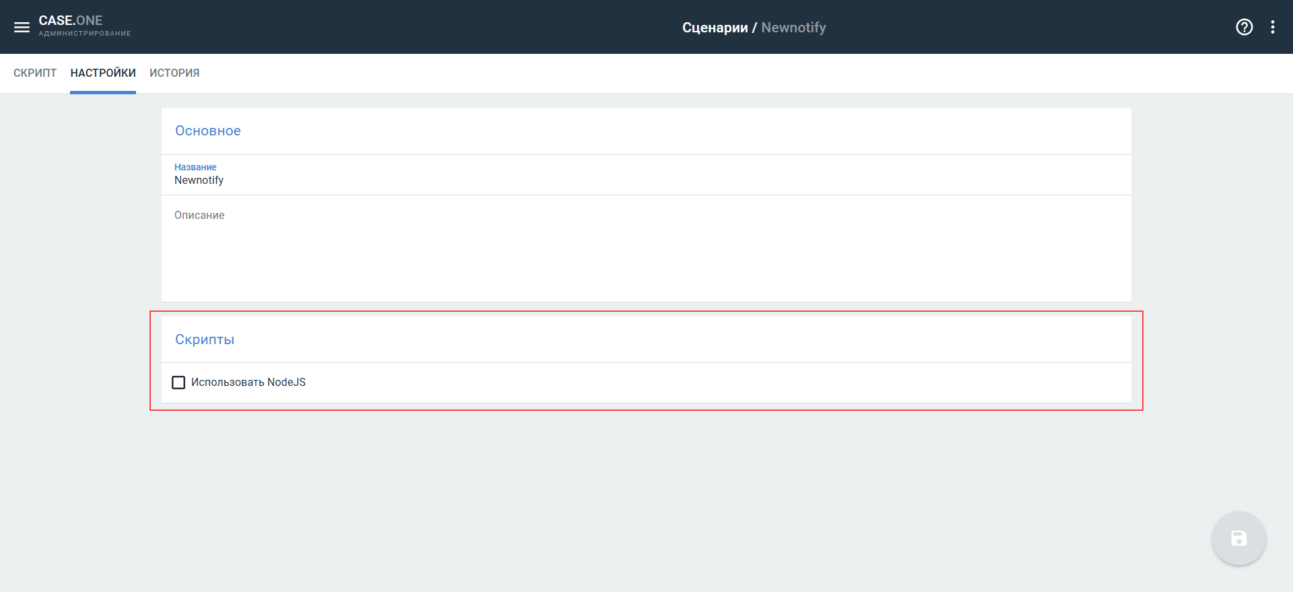Open the hamburger navigation menu
Screen dimensions: 1293x592
pyautogui.click(x=22, y=27)
